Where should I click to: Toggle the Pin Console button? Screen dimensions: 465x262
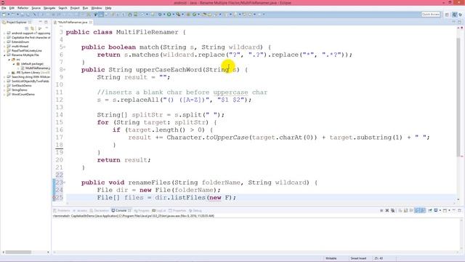coord(429,210)
